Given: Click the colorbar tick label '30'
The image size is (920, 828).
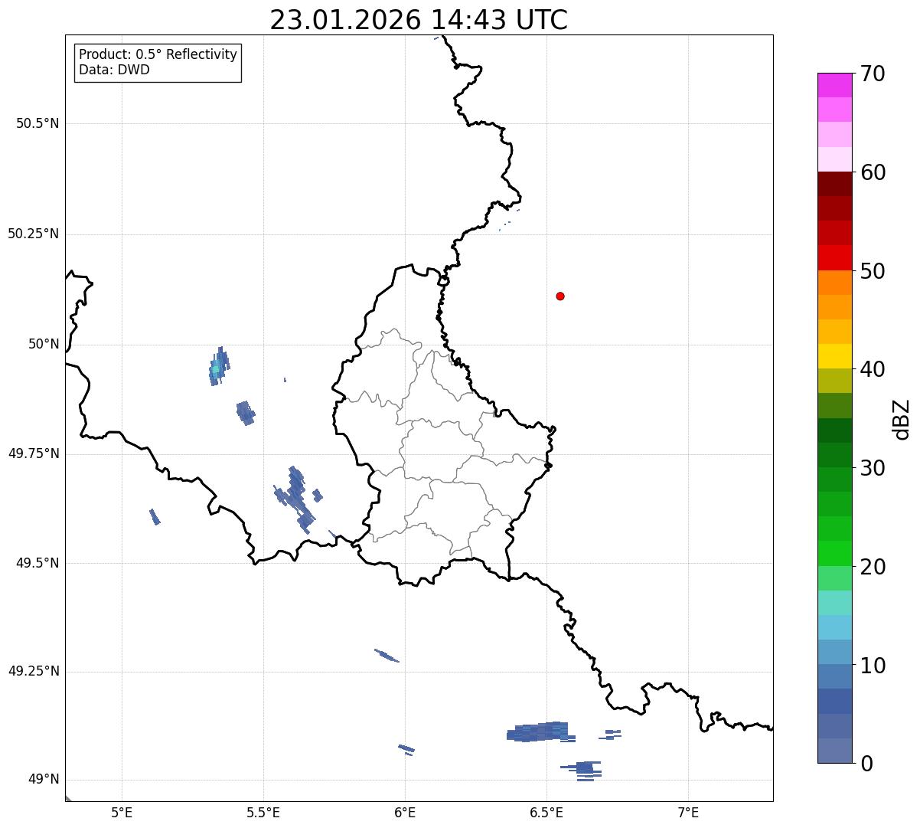Looking at the screenshot, I should (873, 468).
